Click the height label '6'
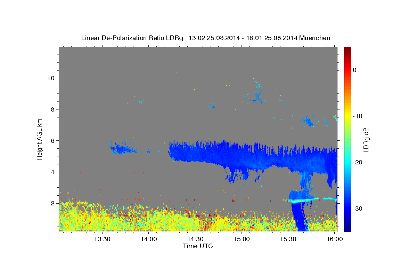The width and height of the screenshot is (417, 278). pyautogui.click(x=53, y=140)
